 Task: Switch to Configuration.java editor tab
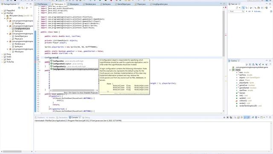pos(160,4)
